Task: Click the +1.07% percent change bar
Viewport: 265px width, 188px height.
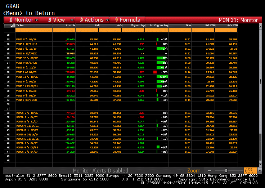Action: pyautogui.click(x=162, y=77)
